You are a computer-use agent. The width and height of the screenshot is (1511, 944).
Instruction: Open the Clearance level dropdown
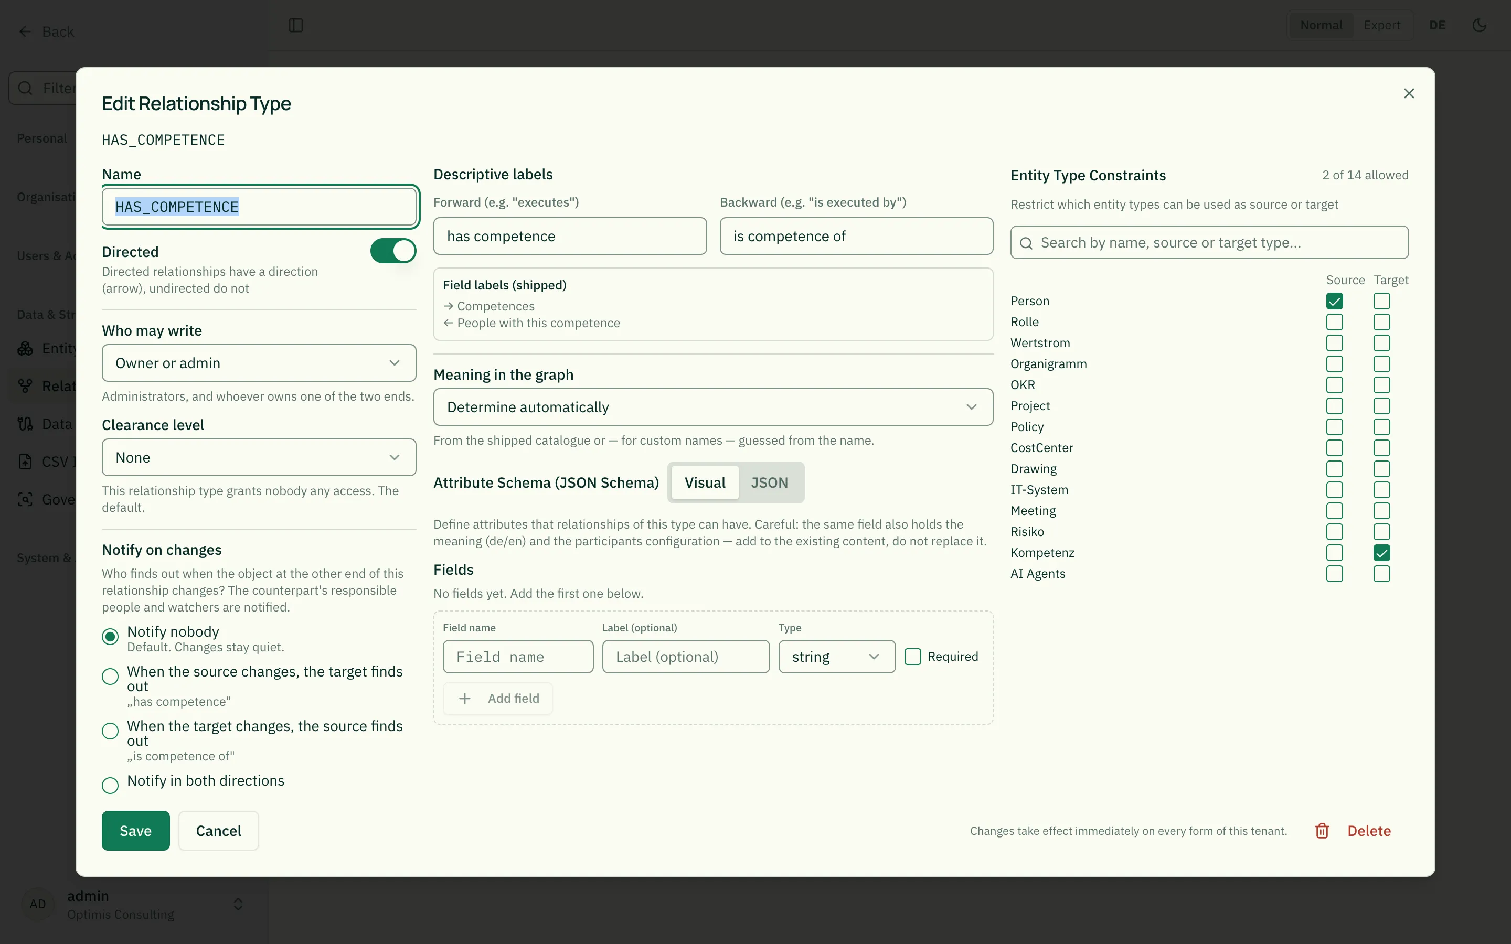(x=259, y=458)
